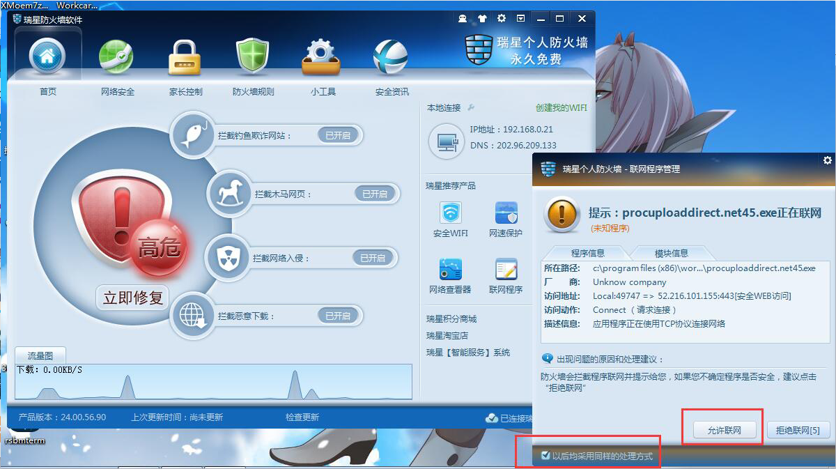Click the traffic download graph area

coord(213,382)
